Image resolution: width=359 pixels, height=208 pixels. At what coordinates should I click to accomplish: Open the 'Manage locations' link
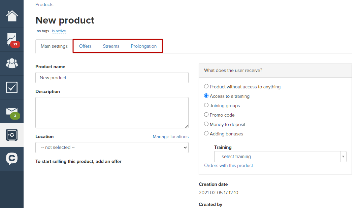pos(170,136)
